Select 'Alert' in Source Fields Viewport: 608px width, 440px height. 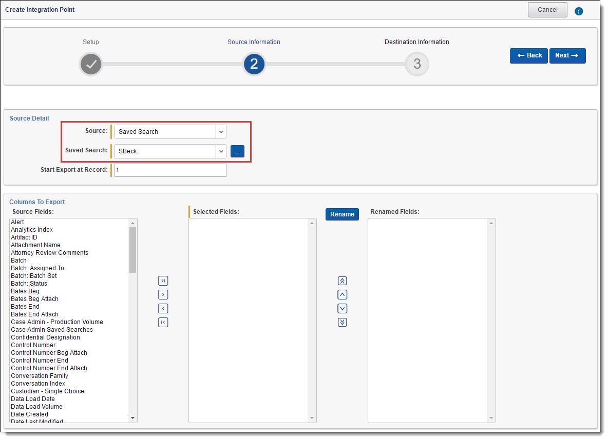pos(17,222)
